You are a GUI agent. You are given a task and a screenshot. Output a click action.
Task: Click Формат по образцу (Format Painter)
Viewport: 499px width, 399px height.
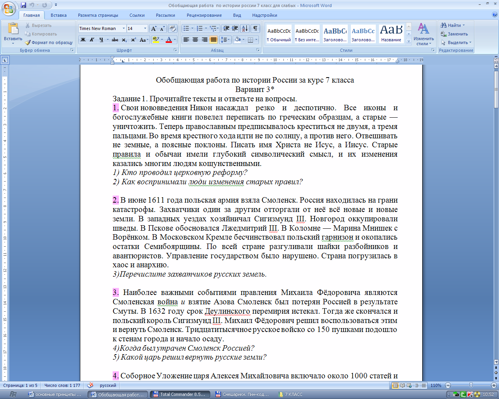[x=49, y=42]
